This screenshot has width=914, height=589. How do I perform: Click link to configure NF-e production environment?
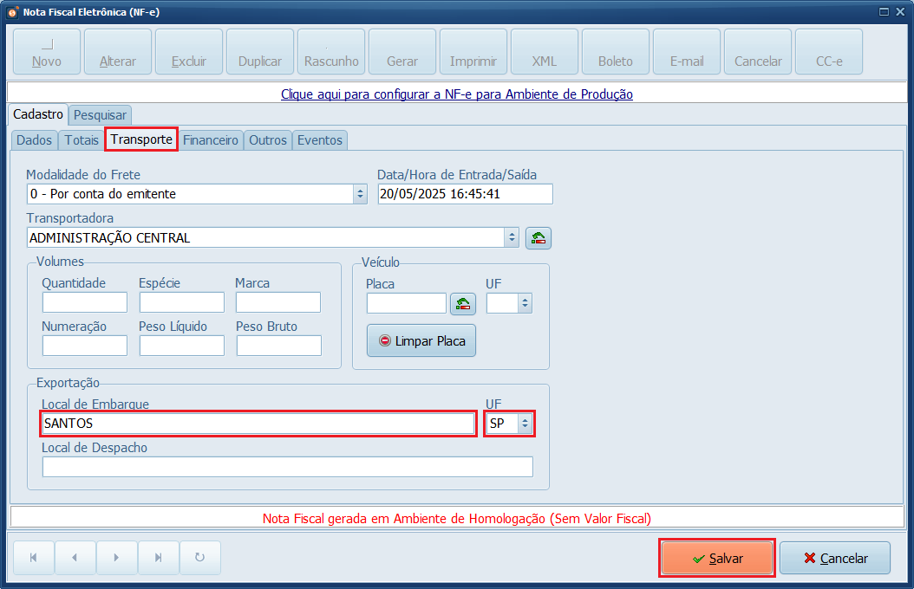tap(456, 94)
